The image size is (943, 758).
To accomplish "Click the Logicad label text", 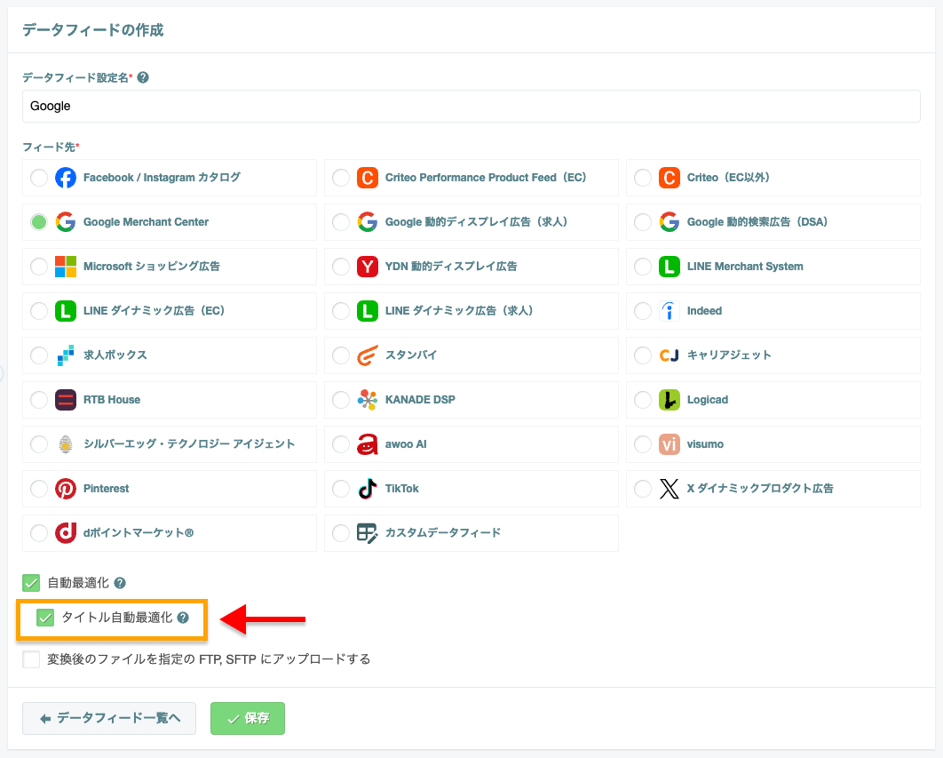I will point(707,400).
